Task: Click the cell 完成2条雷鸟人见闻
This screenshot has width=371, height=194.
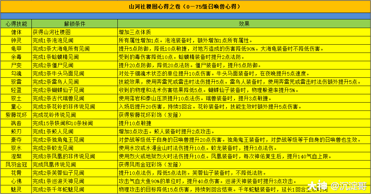Action: pos(74,82)
